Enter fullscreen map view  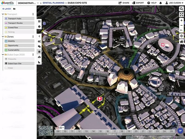click(x=182, y=15)
